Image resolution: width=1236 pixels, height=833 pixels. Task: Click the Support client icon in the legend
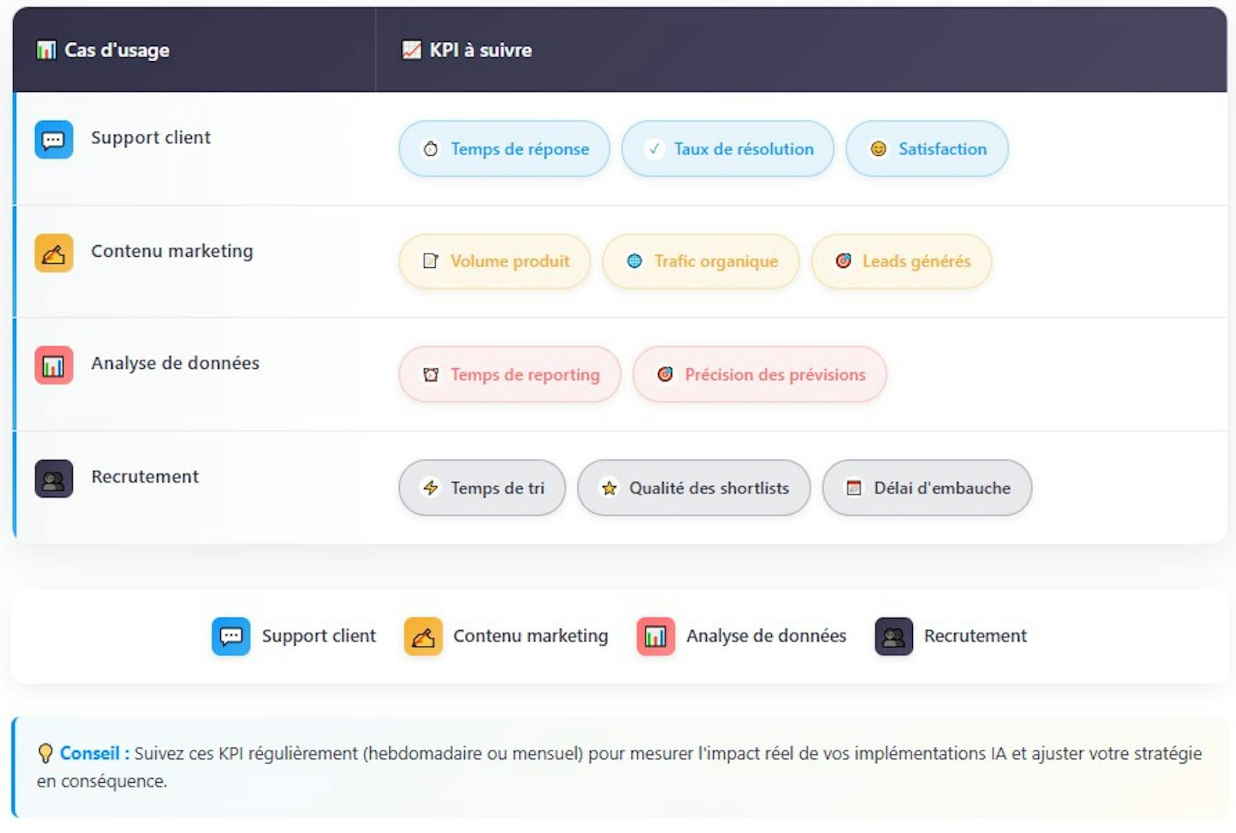[x=230, y=636]
